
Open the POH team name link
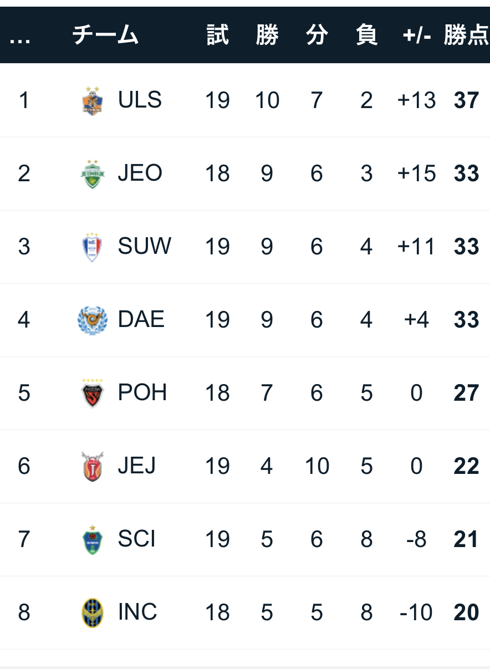click(142, 393)
